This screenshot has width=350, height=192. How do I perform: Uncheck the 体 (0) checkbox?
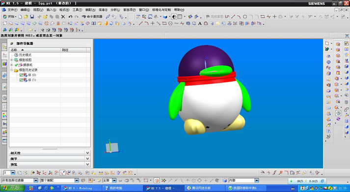(x=21, y=75)
